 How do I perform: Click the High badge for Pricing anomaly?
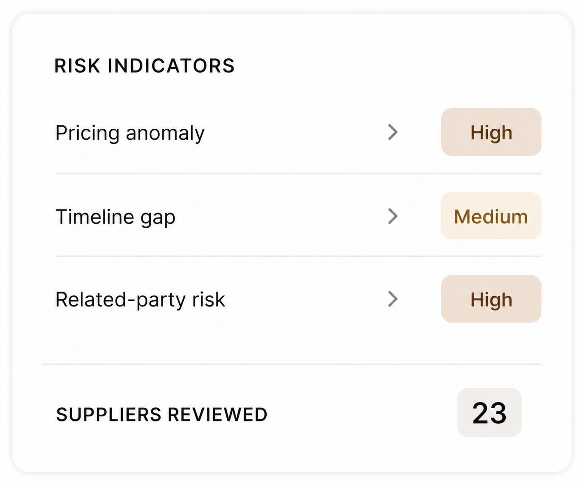click(491, 132)
